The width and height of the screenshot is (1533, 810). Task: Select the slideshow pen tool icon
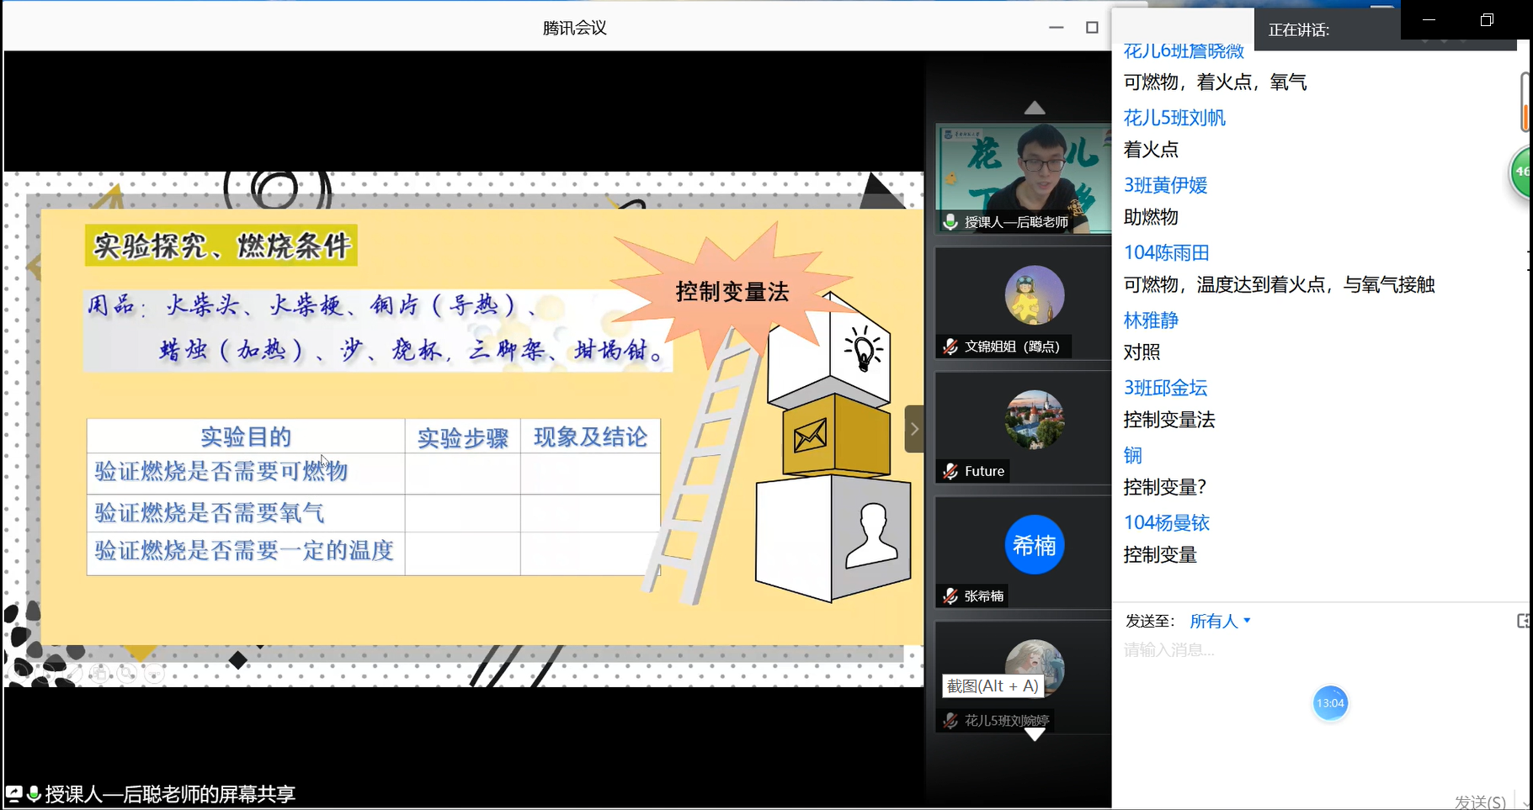[x=74, y=673]
